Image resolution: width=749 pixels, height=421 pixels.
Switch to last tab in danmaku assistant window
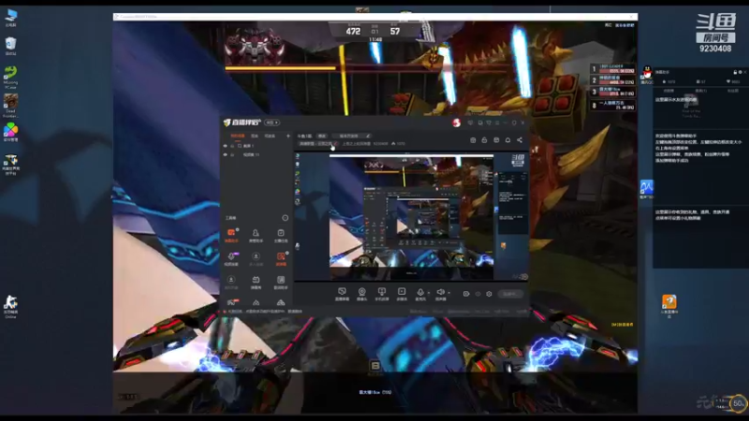(x=733, y=90)
